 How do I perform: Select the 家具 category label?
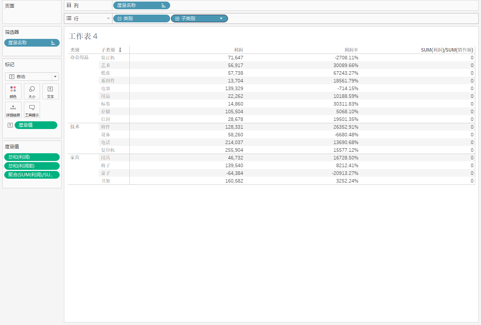(x=75, y=157)
